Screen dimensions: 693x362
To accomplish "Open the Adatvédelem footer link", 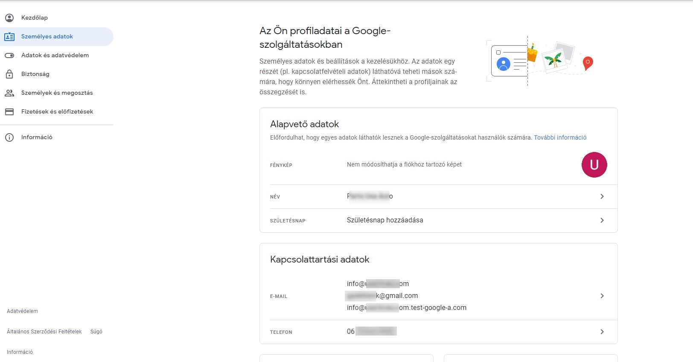I will [x=22, y=311].
